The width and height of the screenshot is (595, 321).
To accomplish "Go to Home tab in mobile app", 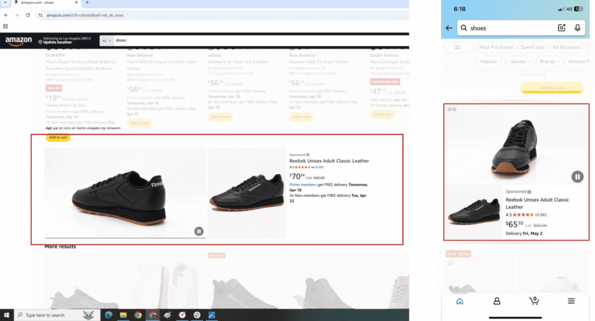I will pos(460,301).
